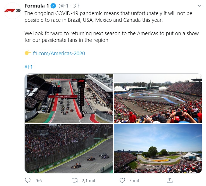View the Austin start grid photo
Viewport: 206px width, 186px height.
click(69, 98)
